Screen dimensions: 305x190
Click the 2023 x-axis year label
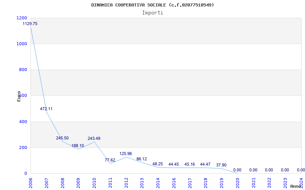tap(285, 183)
